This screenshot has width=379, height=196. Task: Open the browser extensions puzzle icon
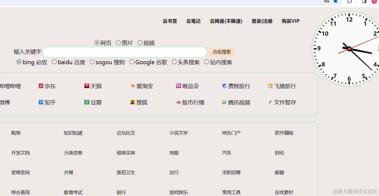tap(350, 1)
